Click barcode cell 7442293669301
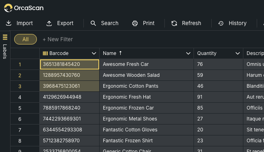264x152 pixels. click(x=70, y=119)
